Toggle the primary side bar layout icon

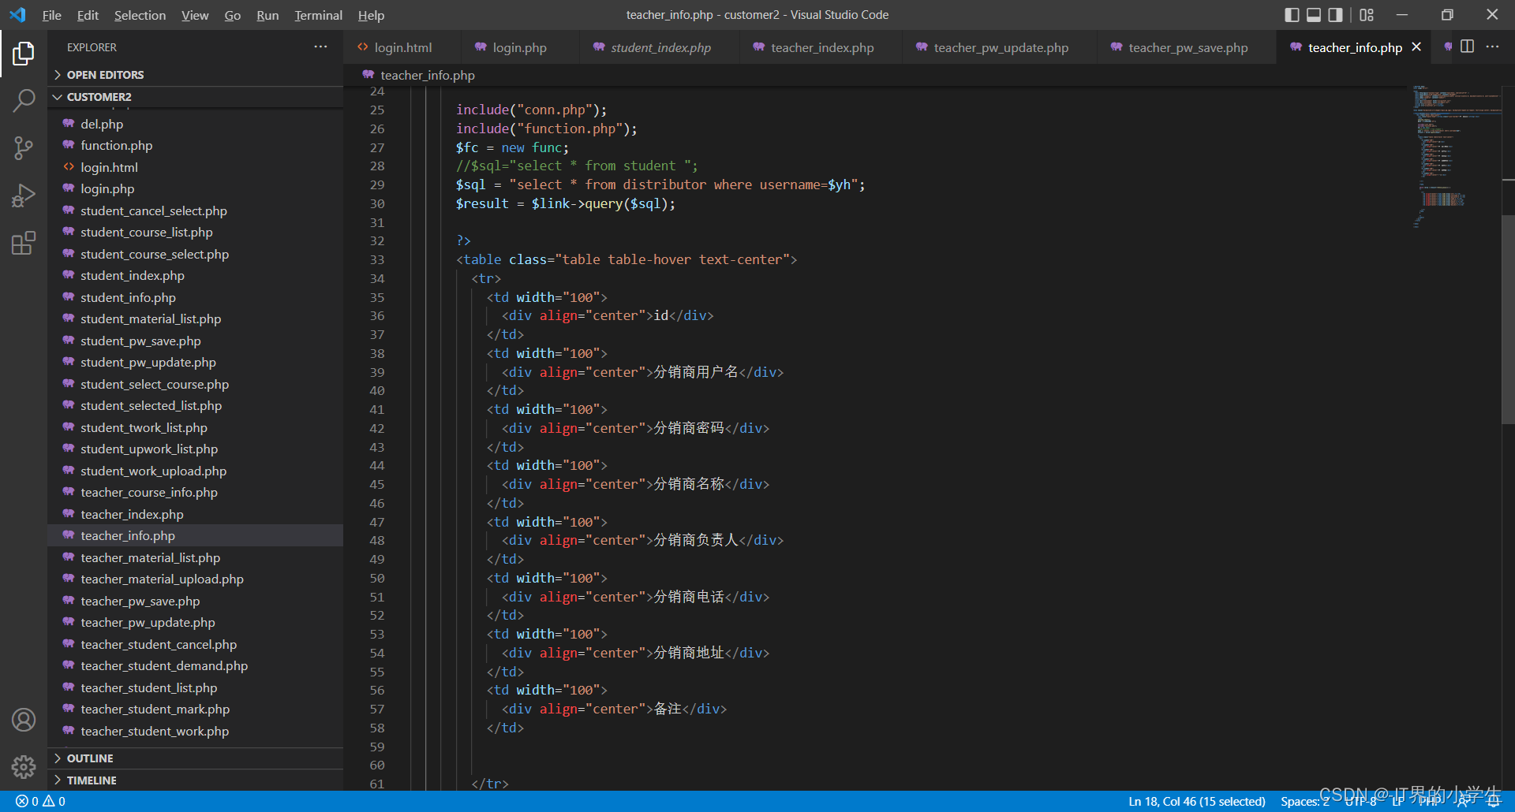[x=1292, y=15]
